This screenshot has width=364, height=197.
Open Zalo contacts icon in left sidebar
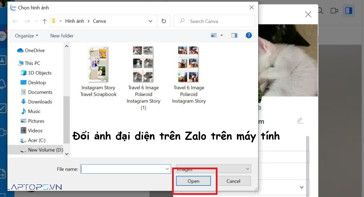[3, 60]
